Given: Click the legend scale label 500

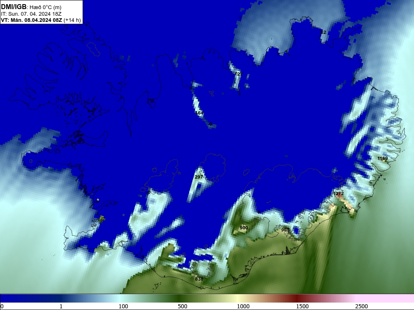Looking at the screenshot, I should click(x=183, y=306).
